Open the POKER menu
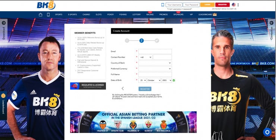This screenshot has height=140, width=276. pyautogui.click(x=110, y=15)
